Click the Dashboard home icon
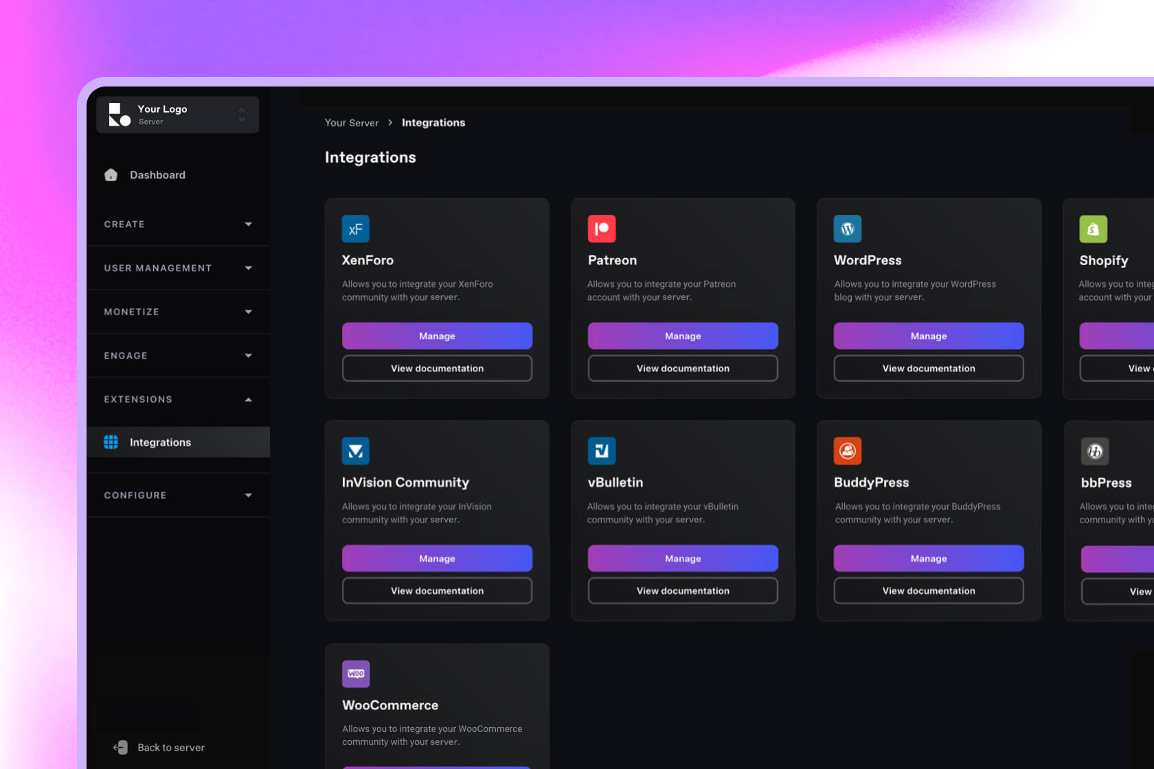Viewport: 1154px width, 769px height. 111,175
